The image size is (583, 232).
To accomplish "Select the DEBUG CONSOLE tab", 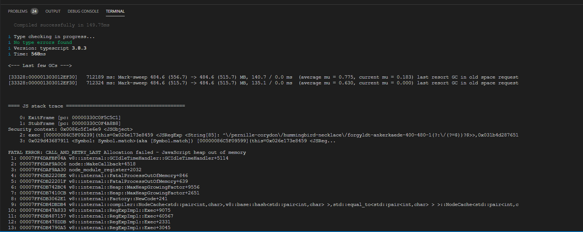I will [83, 11].
